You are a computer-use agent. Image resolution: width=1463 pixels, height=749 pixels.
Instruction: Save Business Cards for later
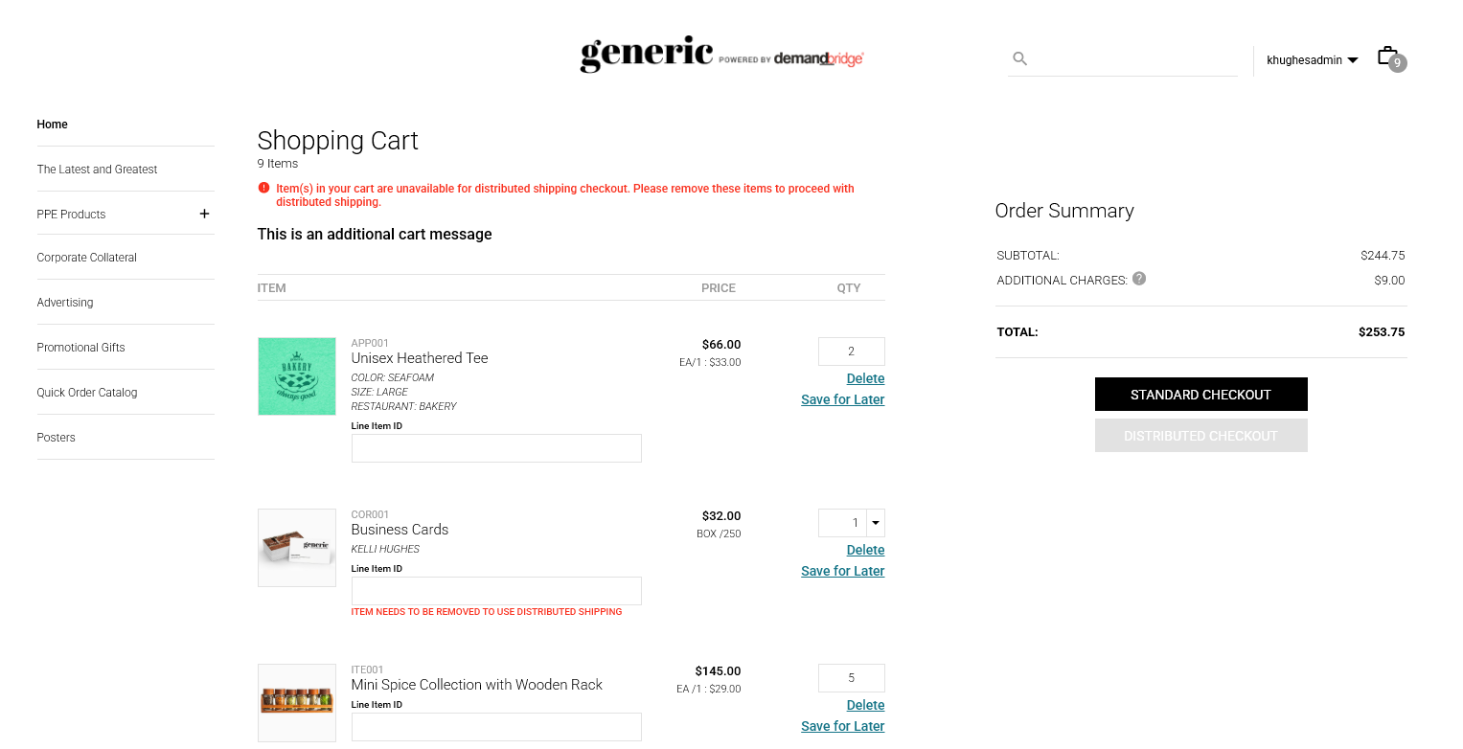(x=843, y=571)
